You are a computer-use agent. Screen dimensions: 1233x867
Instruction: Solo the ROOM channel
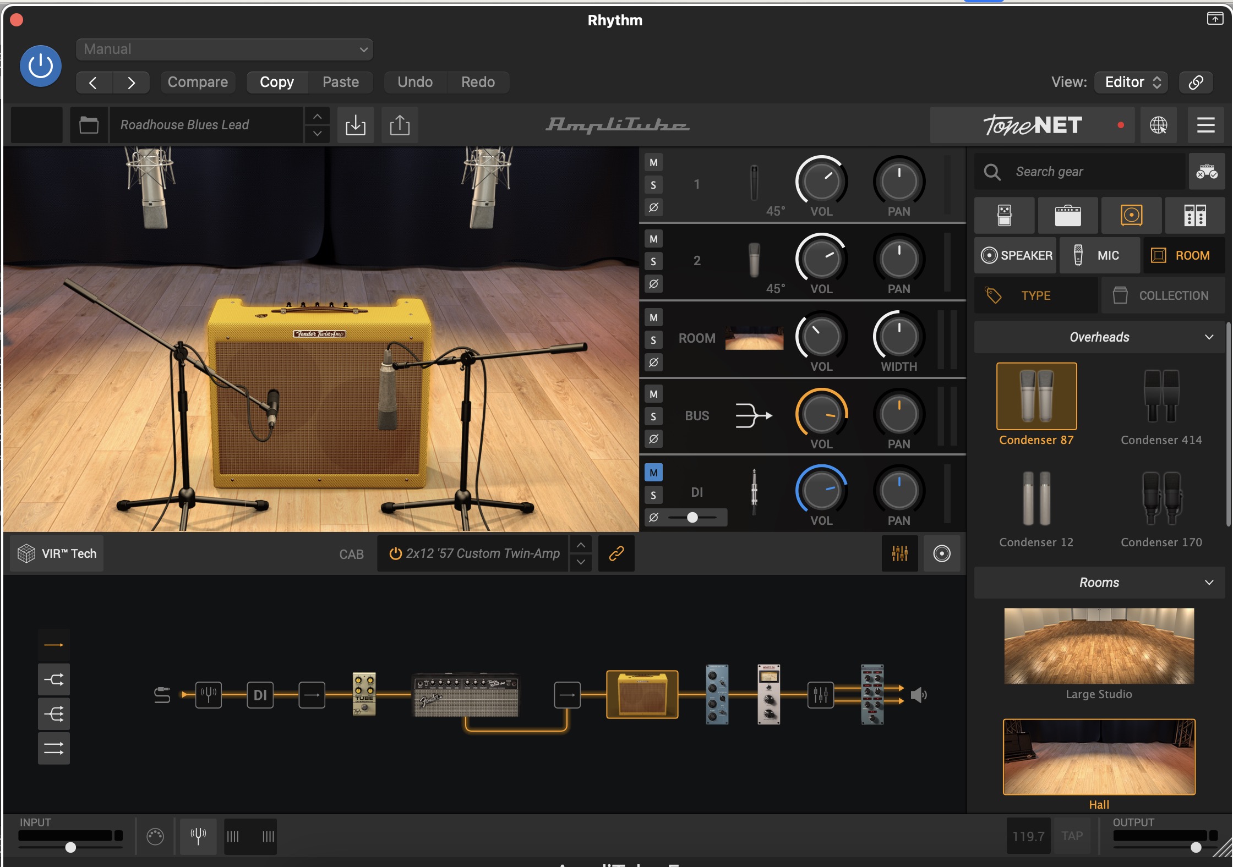[653, 341]
